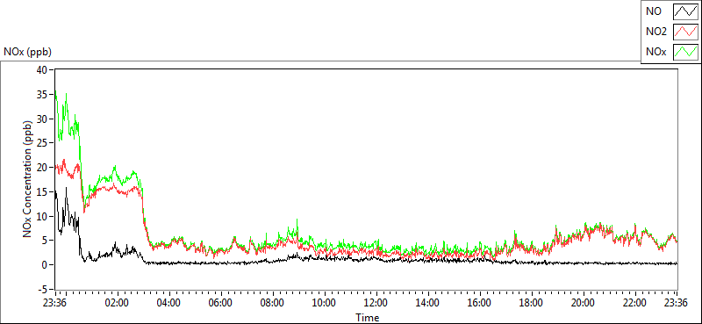Image resolution: width=702 pixels, height=324 pixels.
Task: Click the starting 23:36 x-axis time value
Action: coord(54,302)
